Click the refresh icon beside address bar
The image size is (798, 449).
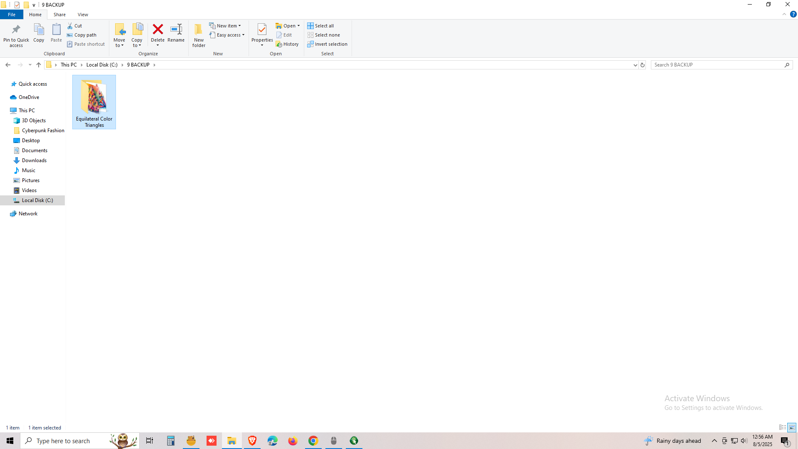[642, 65]
